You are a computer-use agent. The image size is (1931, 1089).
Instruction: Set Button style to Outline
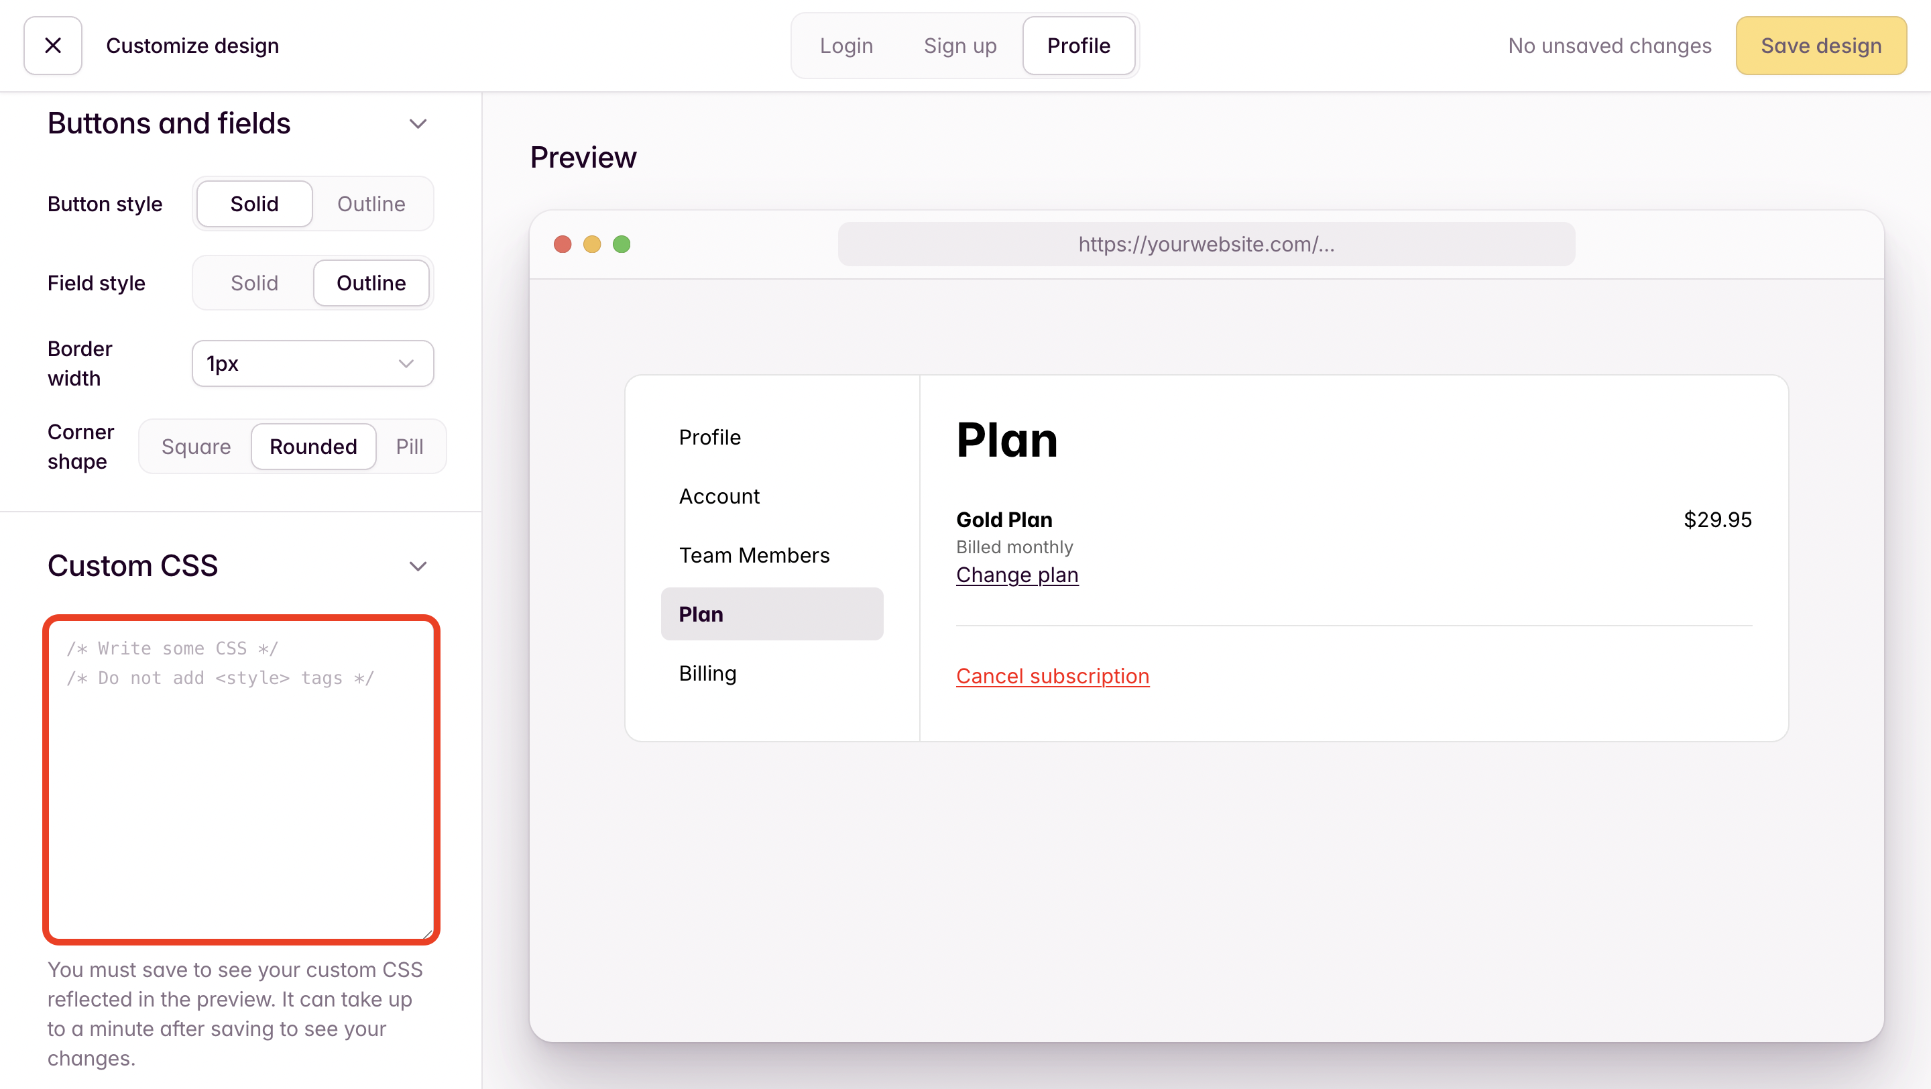371,204
